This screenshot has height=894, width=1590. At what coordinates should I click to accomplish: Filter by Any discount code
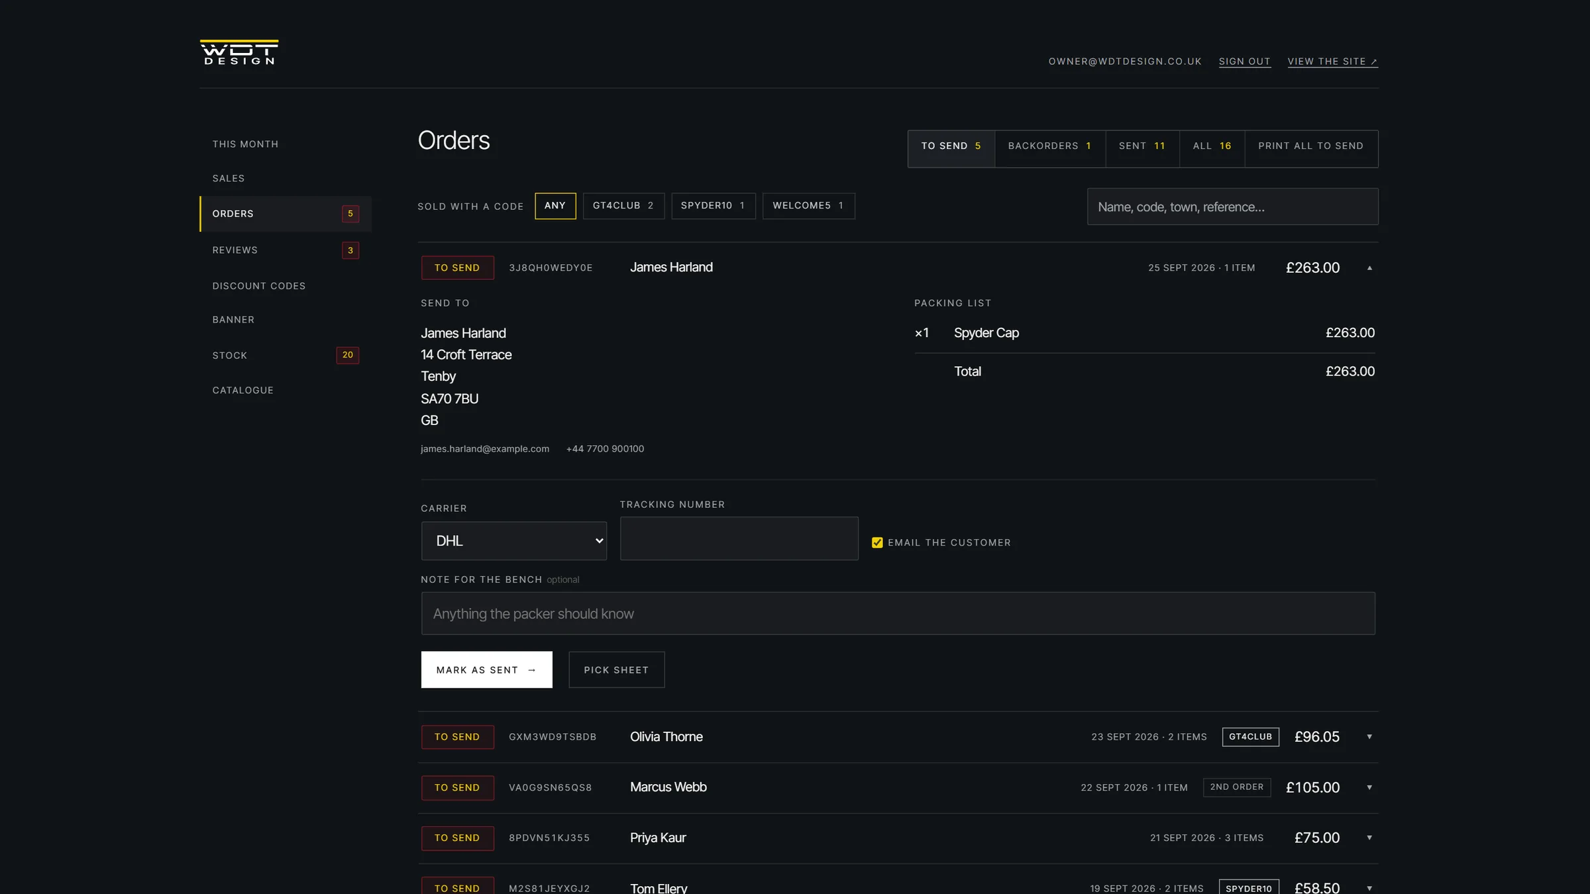[x=555, y=206]
